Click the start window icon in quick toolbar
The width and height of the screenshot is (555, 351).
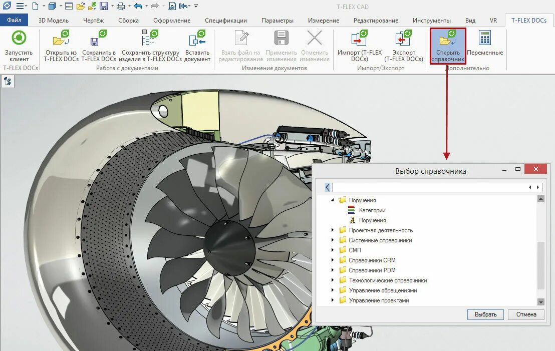pyautogui.click(x=69, y=6)
